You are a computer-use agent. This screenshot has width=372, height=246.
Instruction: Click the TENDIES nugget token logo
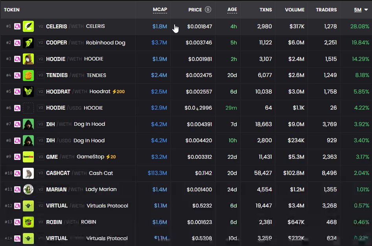tap(28, 75)
